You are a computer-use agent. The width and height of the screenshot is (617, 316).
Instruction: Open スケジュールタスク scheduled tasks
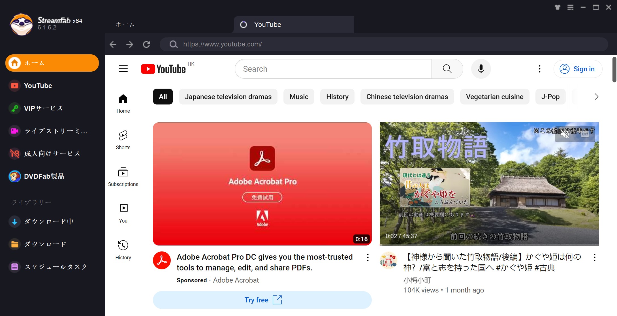(52, 267)
